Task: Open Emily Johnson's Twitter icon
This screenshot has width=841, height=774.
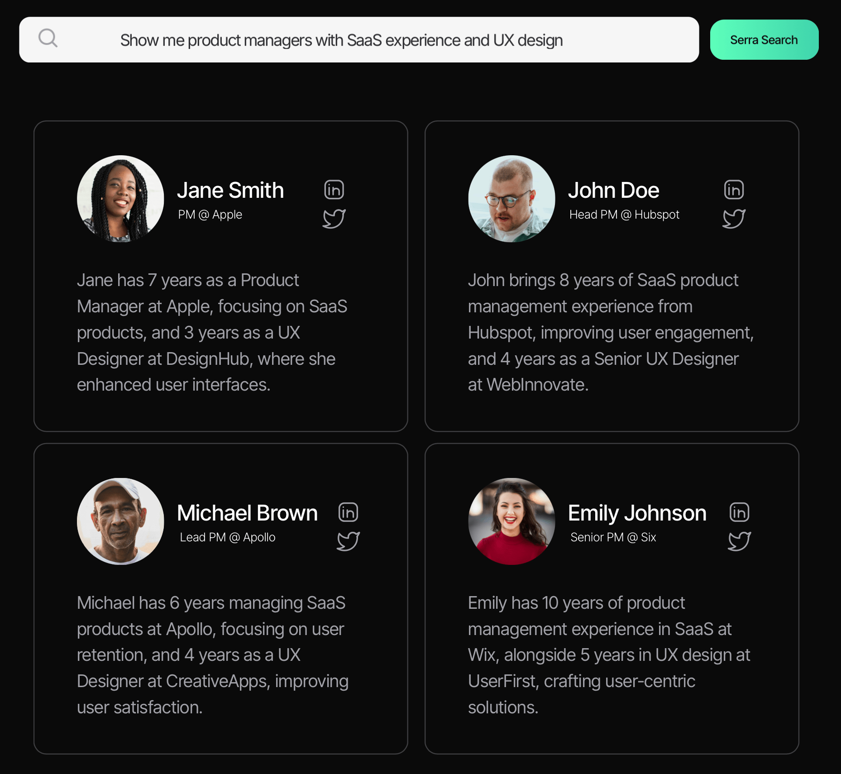Action: point(739,541)
